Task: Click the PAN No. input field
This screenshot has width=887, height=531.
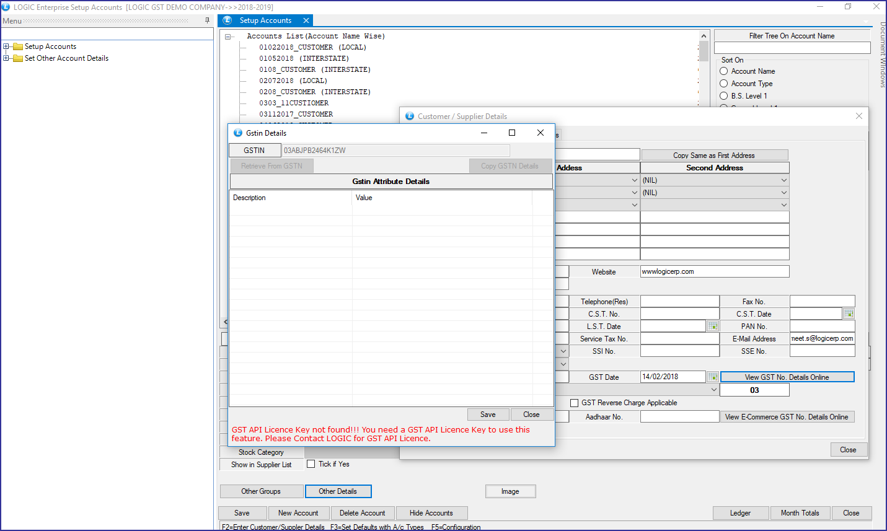Action: 823,326
